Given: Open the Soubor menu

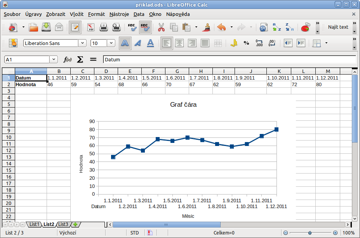Looking at the screenshot, I should click(12, 14).
